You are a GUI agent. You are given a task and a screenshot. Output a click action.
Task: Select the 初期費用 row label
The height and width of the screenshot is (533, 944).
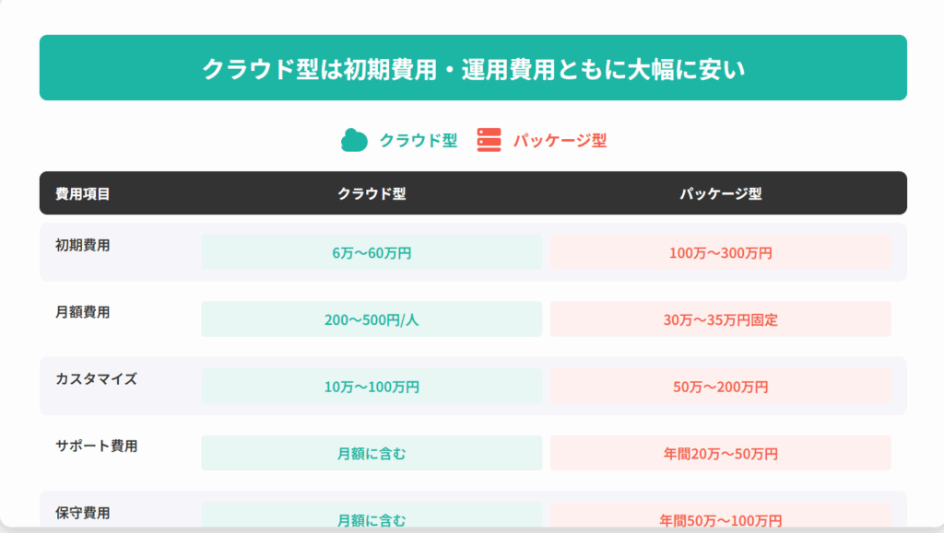(83, 245)
